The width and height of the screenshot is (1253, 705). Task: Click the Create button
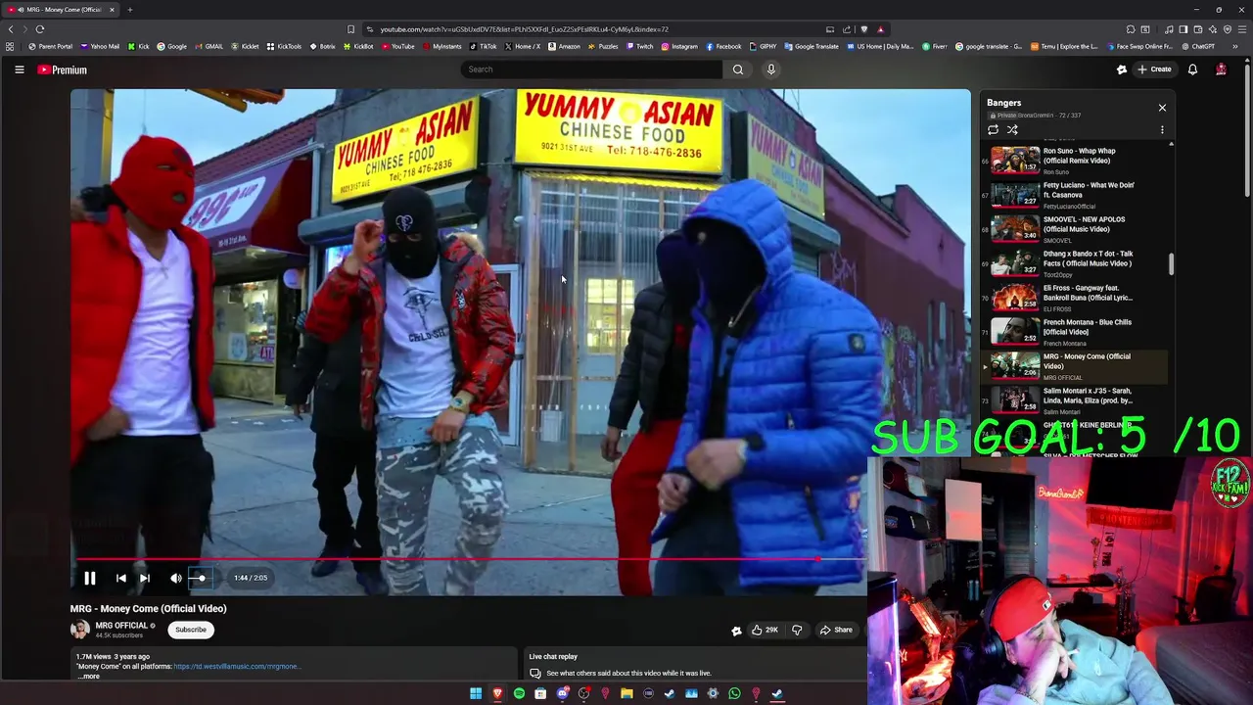(1154, 70)
